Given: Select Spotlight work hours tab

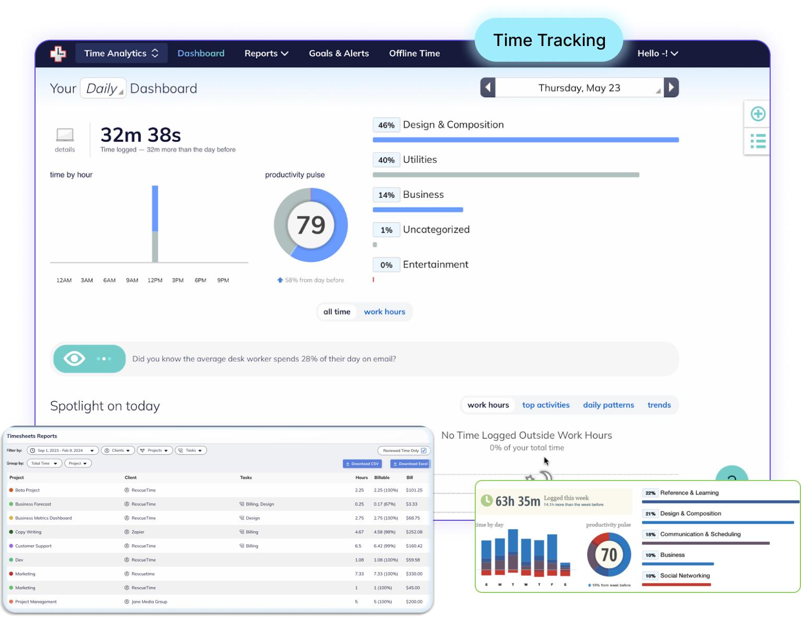Looking at the screenshot, I should point(488,405).
